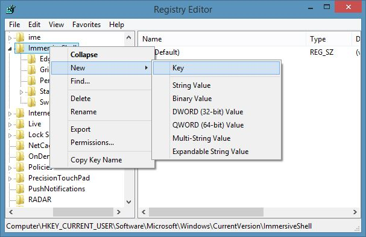Screen dimensions: 366x237
Task: Click the PrecisionTouchPad folder icon
Action: (x=20, y=178)
